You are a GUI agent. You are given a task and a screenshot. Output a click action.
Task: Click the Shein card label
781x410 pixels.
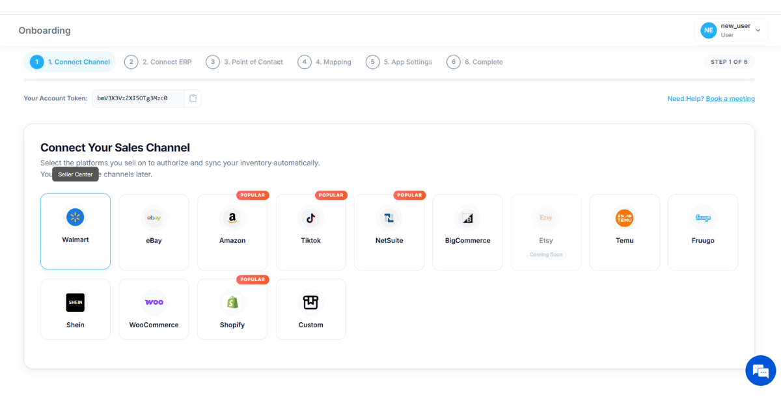tap(75, 325)
